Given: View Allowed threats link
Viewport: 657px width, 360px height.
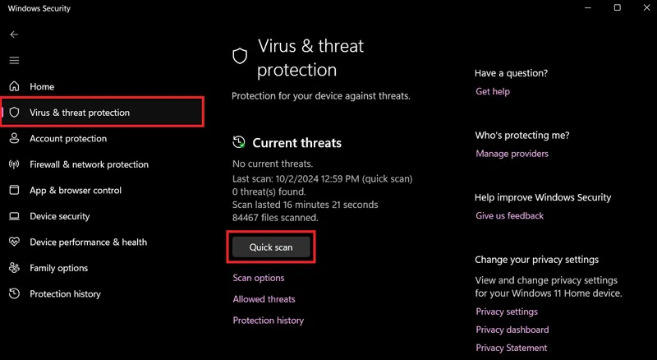Looking at the screenshot, I should pos(264,299).
